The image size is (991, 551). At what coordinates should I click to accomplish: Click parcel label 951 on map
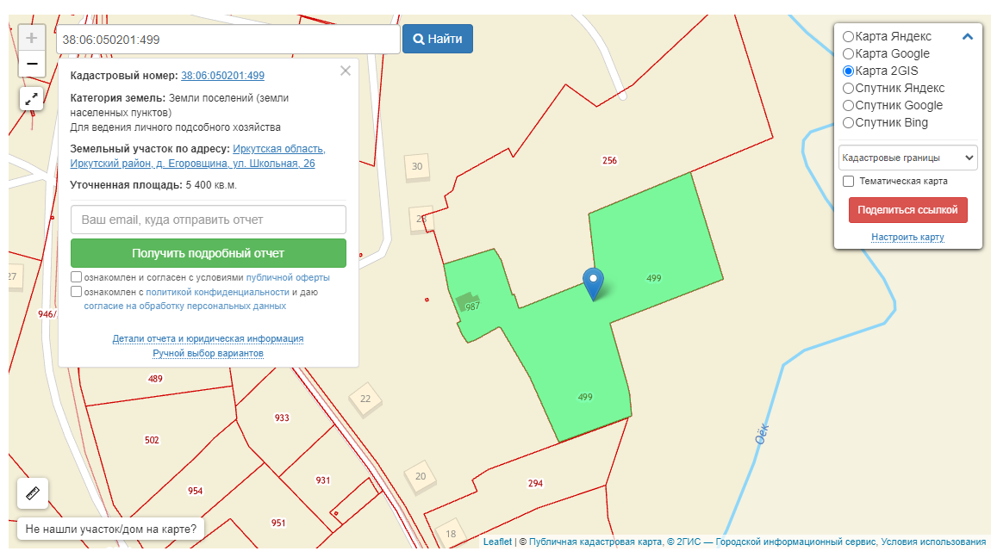tap(278, 523)
